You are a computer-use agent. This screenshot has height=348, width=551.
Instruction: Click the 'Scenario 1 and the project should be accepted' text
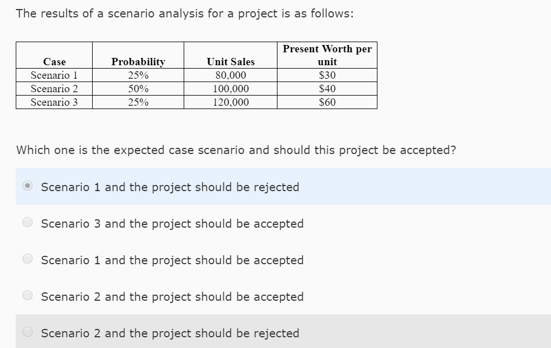(172, 260)
